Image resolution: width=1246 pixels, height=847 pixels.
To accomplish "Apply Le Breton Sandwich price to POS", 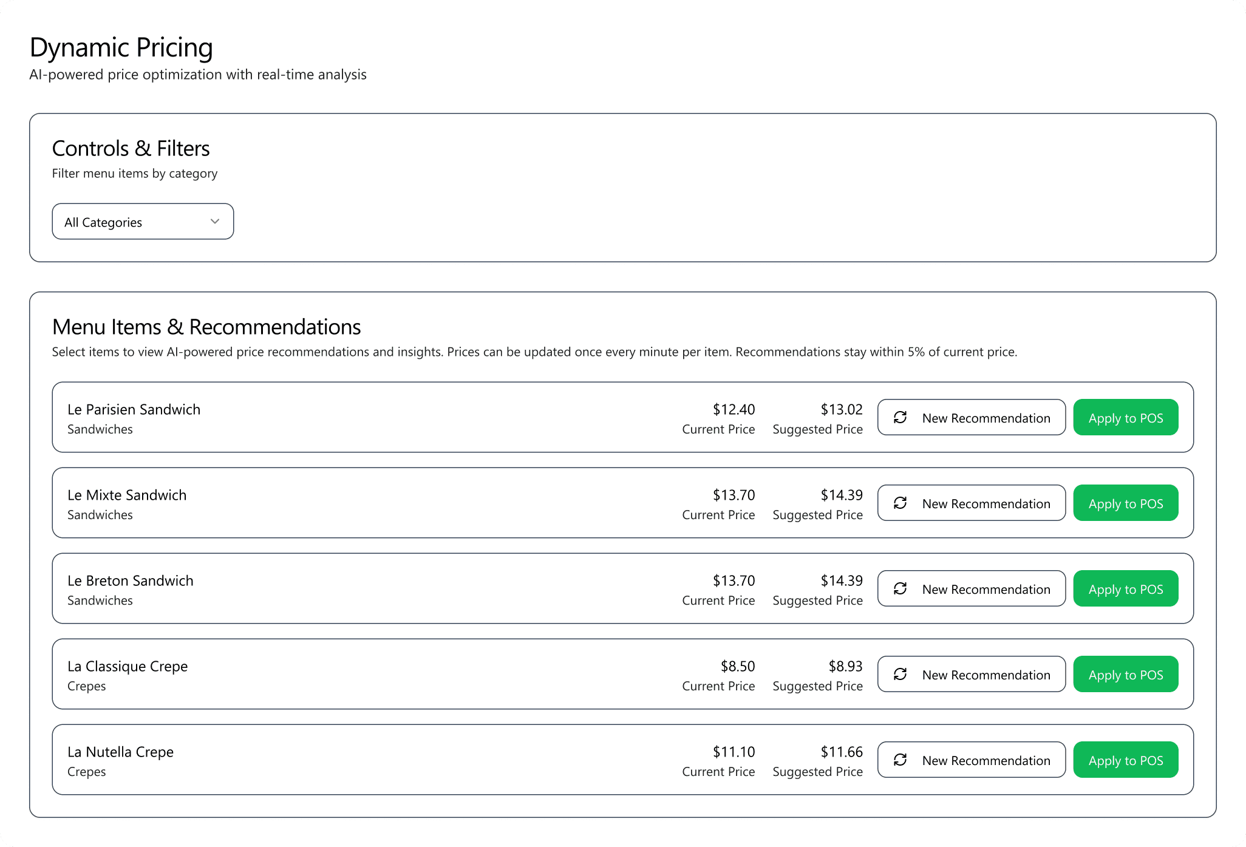I will (1125, 589).
